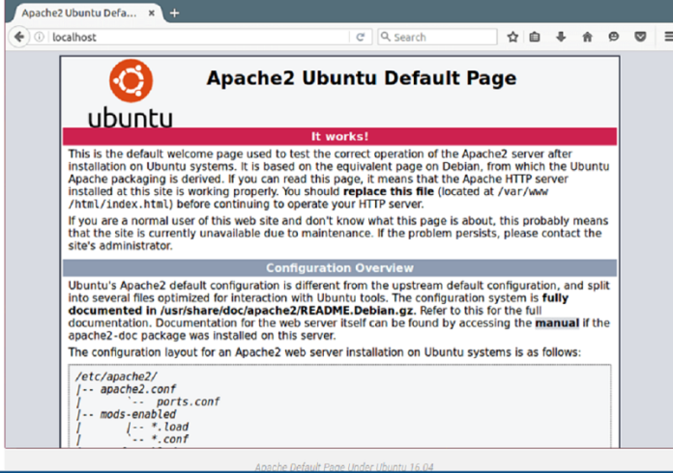
Task: Click the 'It works!' red banner text
Action: (339, 137)
